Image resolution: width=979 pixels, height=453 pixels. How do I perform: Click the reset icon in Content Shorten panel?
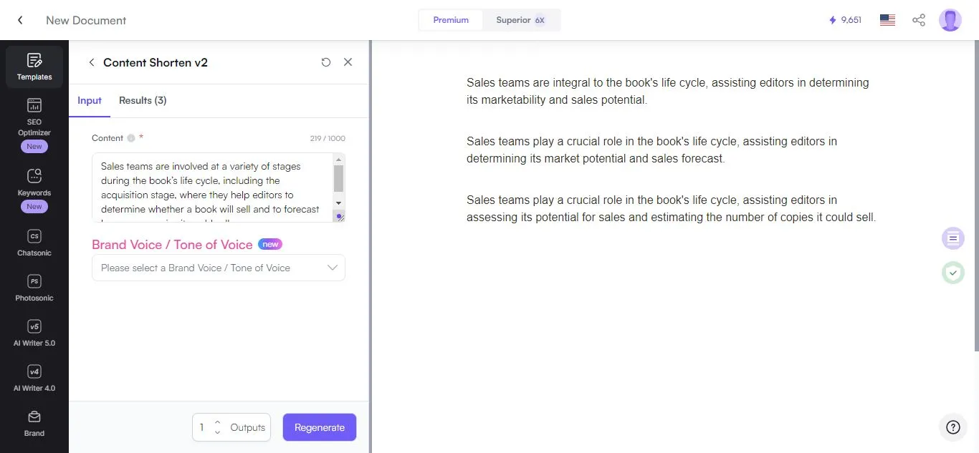point(326,62)
